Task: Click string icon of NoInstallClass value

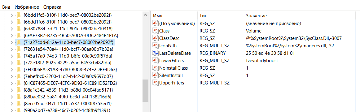Action: pyautogui.click(x=156, y=68)
